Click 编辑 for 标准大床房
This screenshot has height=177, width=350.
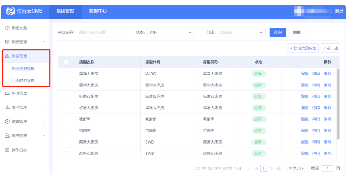click(x=305, y=108)
